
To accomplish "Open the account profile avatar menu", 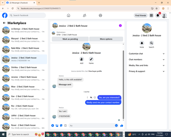I will pos(164,15).
